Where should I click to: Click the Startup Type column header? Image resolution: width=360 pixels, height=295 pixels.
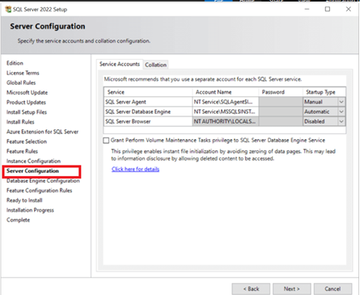[324, 92]
